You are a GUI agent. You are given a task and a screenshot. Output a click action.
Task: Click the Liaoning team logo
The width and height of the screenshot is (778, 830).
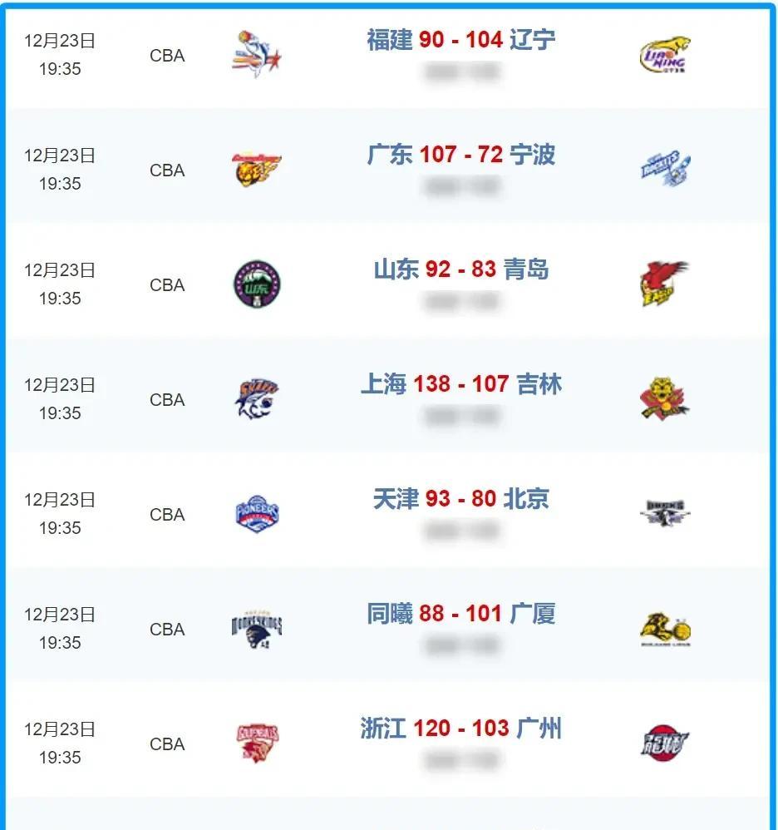tap(664, 55)
